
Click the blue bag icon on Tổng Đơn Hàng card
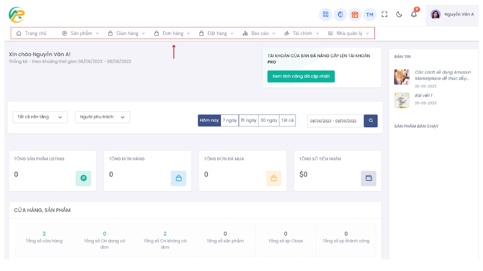click(x=179, y=178)
